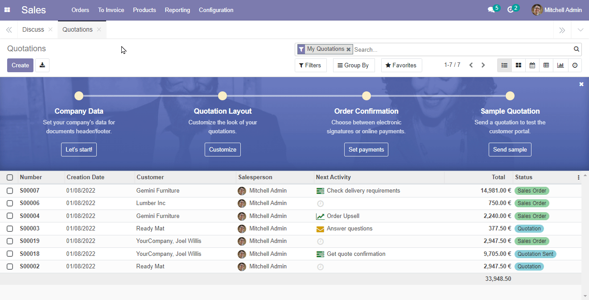Open the conversations messages icon
The image size is (589, 300).
[x=491, y=10]
